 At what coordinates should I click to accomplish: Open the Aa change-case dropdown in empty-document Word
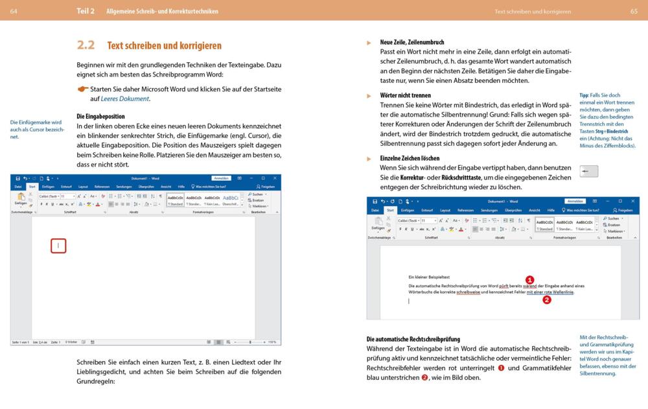pyautogui.click(x=93, y=196)
